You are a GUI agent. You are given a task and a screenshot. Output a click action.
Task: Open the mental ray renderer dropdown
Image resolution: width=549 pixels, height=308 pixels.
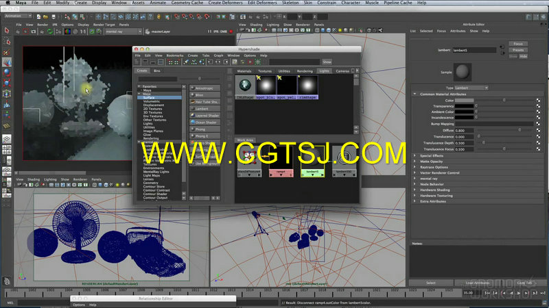click(x=124, y=31)
